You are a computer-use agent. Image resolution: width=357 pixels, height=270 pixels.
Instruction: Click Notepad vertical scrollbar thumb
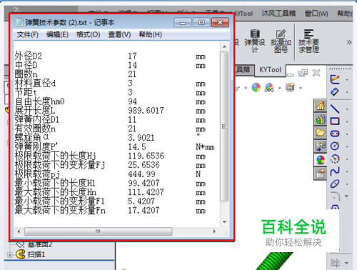click(224, 126)
